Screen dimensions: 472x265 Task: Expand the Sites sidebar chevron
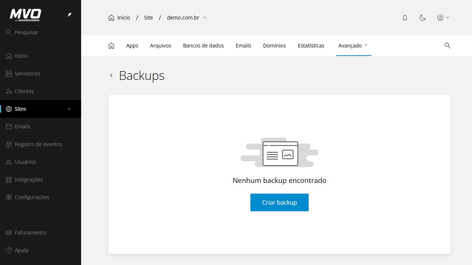(69, 109)
